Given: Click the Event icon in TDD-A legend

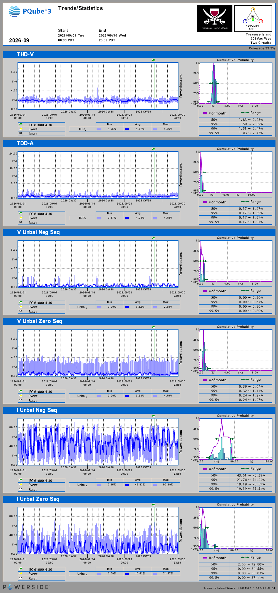Looking at the screenshot, I should click(x=21, y=218).
